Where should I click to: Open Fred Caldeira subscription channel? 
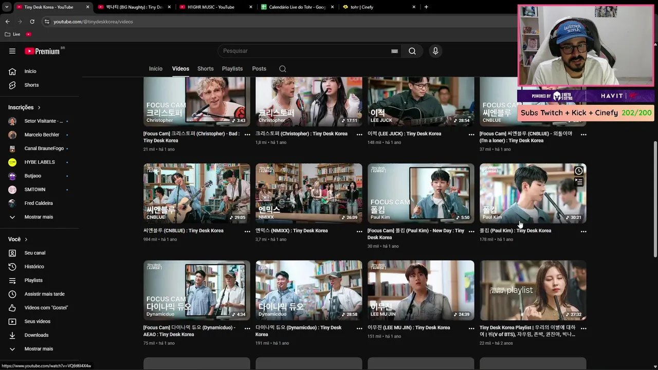[x=40, y=203]
